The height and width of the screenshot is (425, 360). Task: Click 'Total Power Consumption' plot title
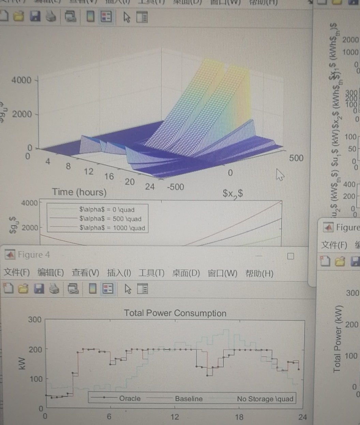coord(175,313)
